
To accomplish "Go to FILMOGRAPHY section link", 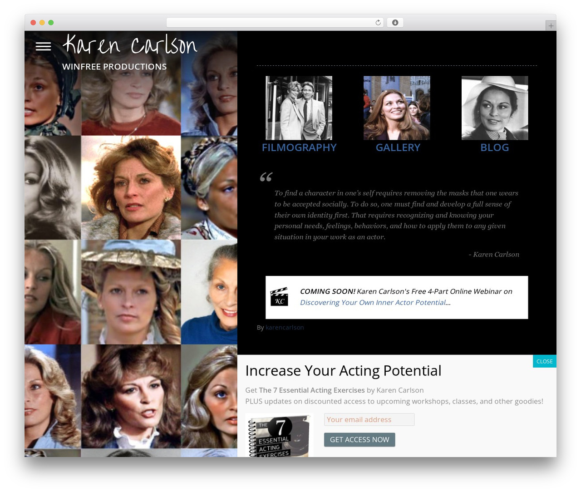I will [x=299, y=148].
